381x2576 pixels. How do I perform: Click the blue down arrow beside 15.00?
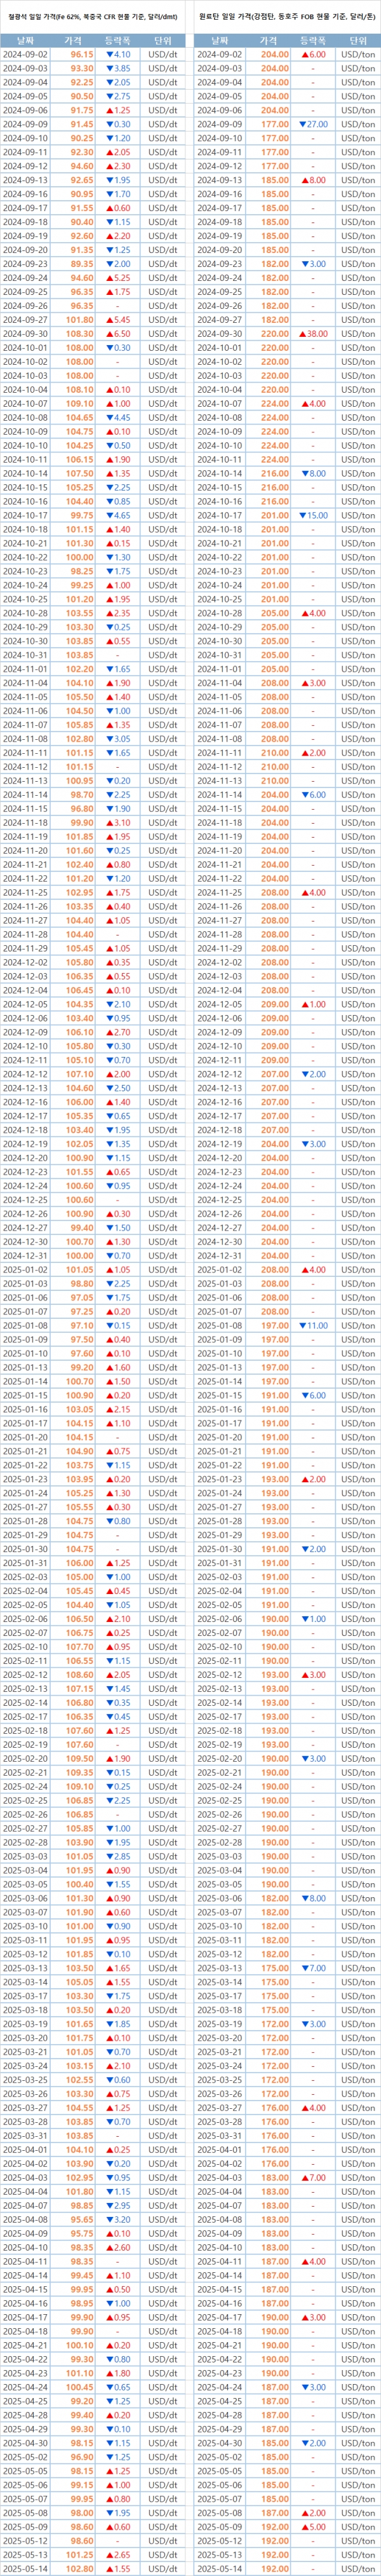point(302,515)
